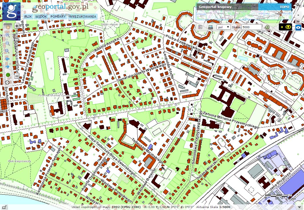
Task: Activate the green info identify tool
Action: 8,75
